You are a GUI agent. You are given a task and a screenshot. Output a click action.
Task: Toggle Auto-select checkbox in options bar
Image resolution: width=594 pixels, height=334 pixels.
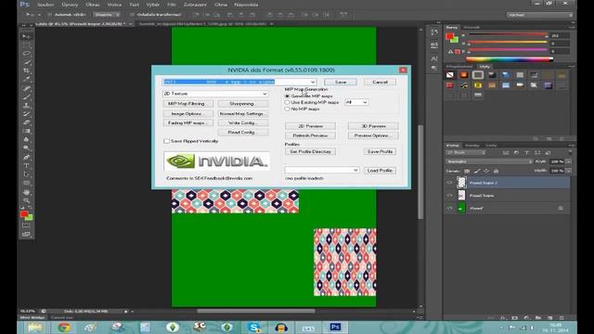[x=49, y=15]
